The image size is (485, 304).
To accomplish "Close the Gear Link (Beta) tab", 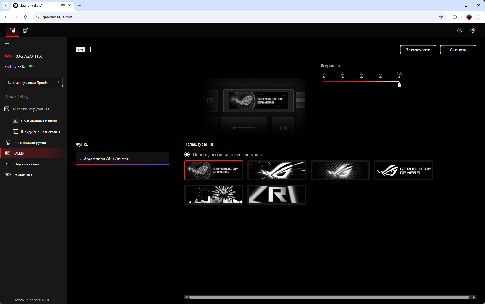I will click(x=69, y=5).
